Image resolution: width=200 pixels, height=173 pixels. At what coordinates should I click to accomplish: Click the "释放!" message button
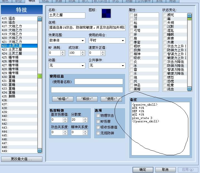87,99
